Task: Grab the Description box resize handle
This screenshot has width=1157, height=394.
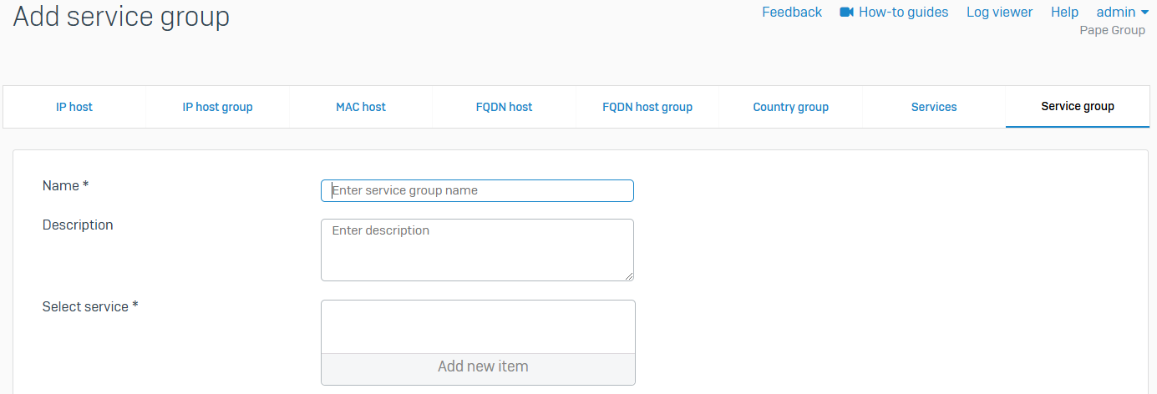Action: (x=629, y=276)
